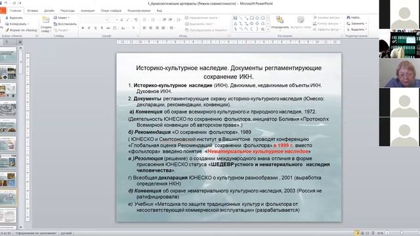The height and width of the screenshot is (236, 420).
Task: Click the red 'в 1999 г.' text
Action: click(283, 146)
